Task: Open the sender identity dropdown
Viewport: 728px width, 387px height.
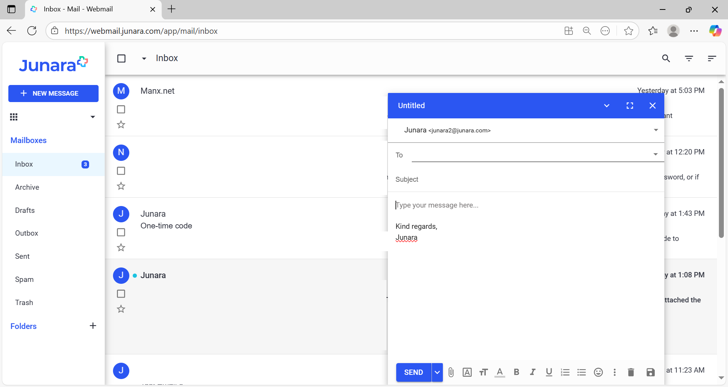Action: click(656, 130)
